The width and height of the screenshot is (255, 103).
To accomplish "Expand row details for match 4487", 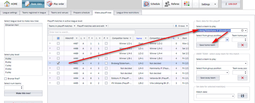I will click(x=50, y=43).
